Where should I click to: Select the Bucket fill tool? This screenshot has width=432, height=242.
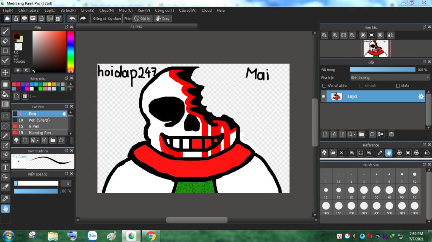click(5, 94)
